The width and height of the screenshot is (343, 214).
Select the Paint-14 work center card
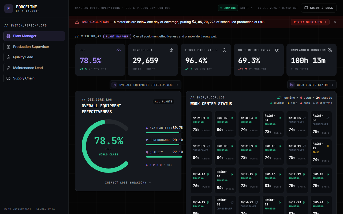click(x=225, y=180)
